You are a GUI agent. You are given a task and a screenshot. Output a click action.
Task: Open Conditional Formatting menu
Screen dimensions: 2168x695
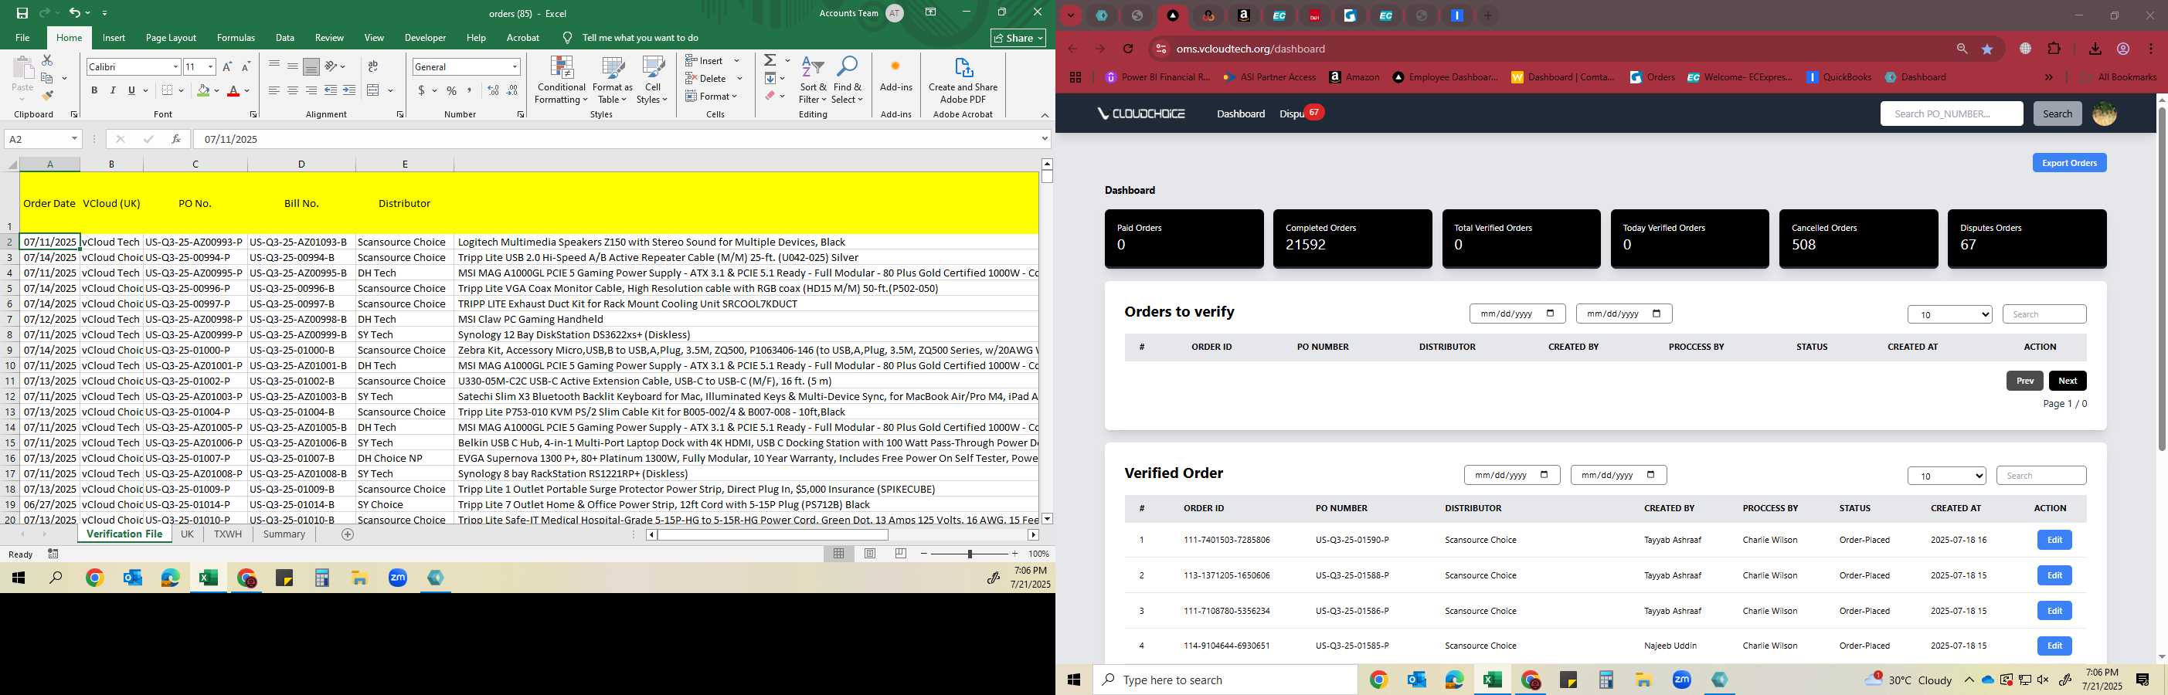point(562,80)
